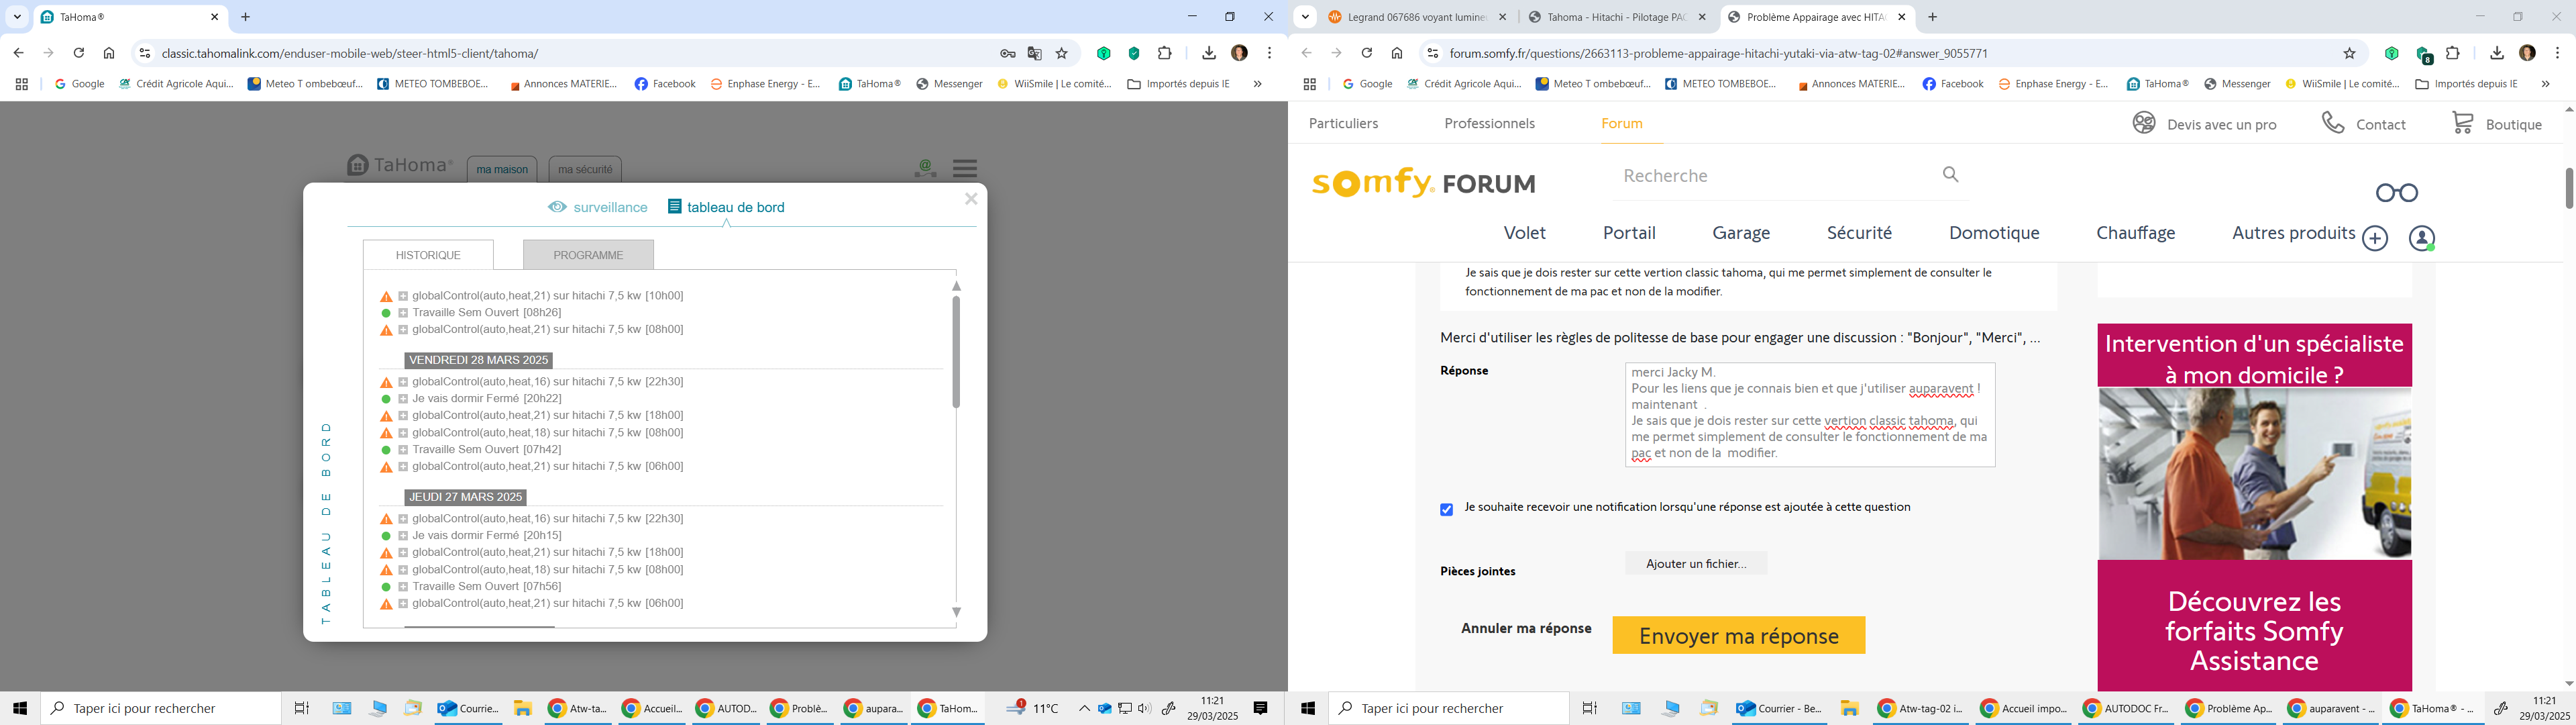Click the warning icon of the [10h00] entry
The image size is (2576, 725).
[x=386, y=297]
